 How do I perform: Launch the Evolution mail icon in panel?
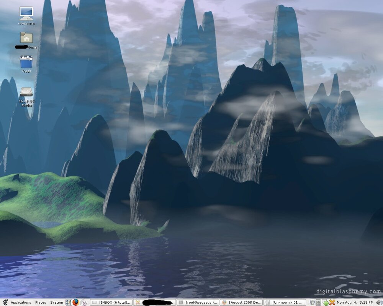(83, 303)
